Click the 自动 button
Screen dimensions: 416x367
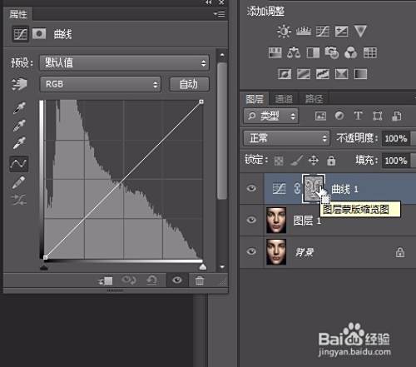click(189, 84)
